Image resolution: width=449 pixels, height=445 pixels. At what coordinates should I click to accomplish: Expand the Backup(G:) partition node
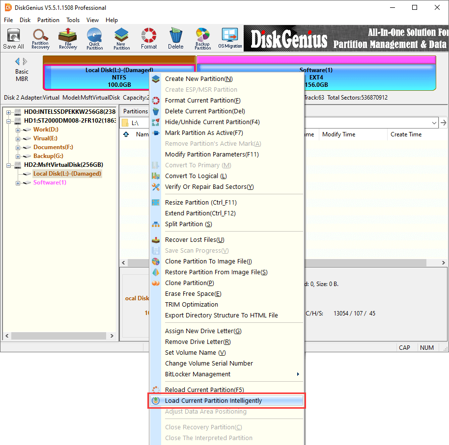click(x=18, y=157)
